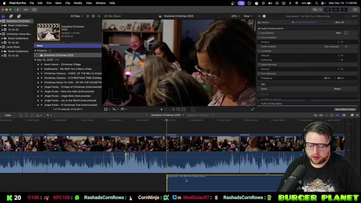361x203 pixels.
Task: Open the Photos and Audio sidebar
Action: coord(11,16)
